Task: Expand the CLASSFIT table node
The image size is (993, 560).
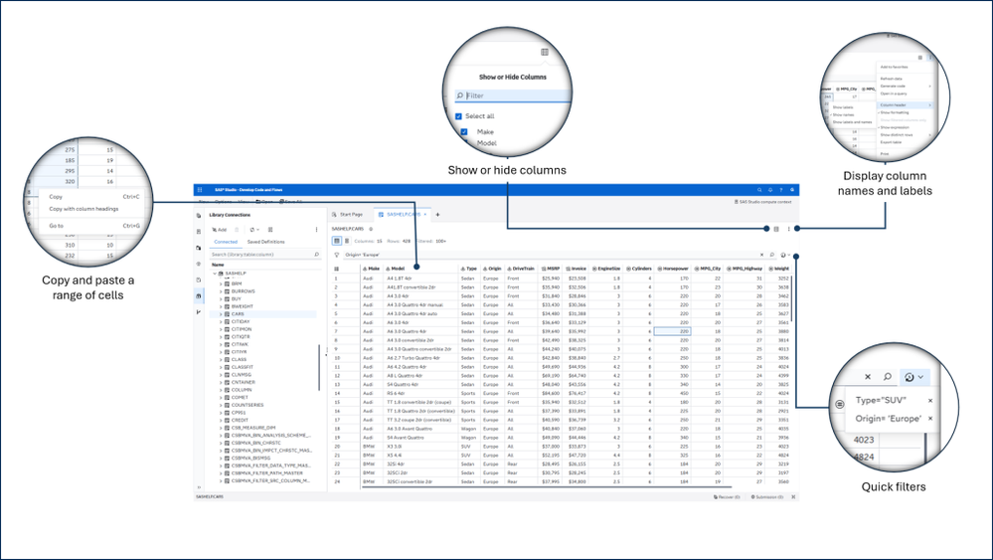Action: (221, 367)
